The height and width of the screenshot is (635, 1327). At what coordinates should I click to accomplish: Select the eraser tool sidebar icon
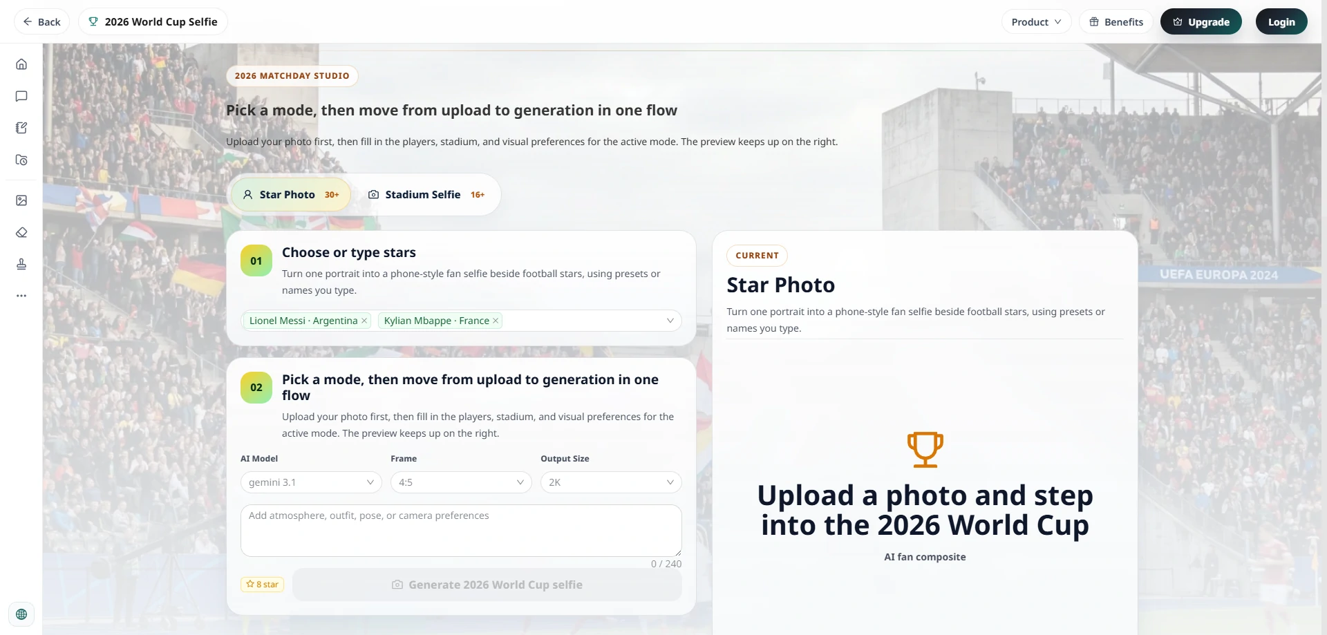click(21, 232)
